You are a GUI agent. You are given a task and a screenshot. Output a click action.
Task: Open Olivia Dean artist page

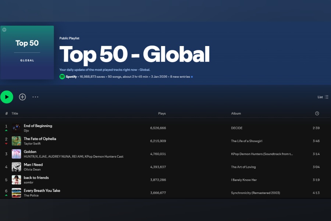click(32, 169)
